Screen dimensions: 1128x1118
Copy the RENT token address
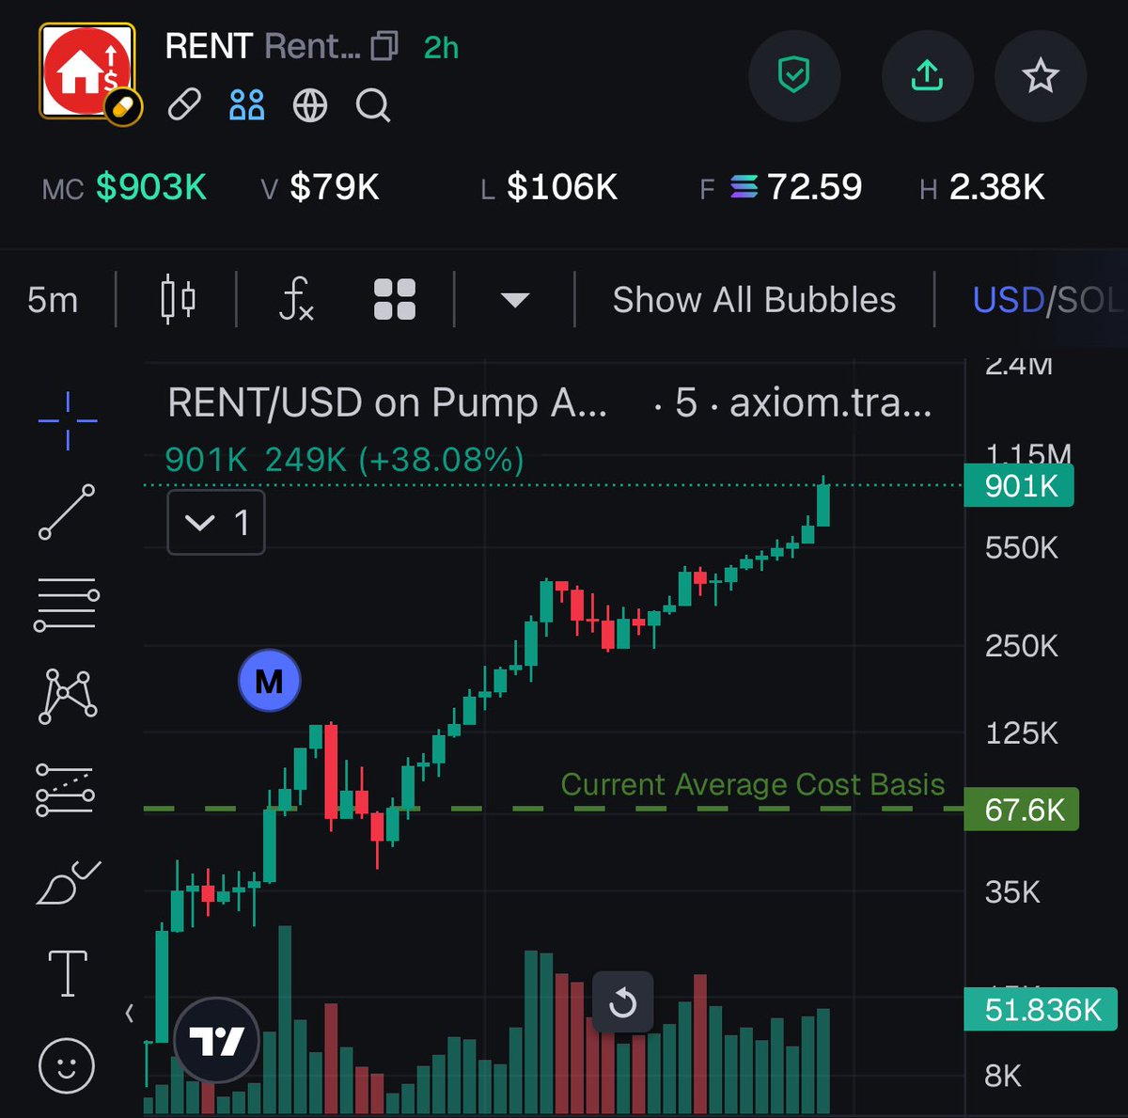click(384, 46)
